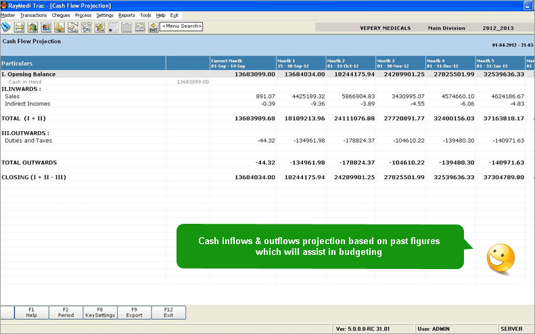
Task: Select the CLOSING (I + II - III) row label
Action: [34, 177]
